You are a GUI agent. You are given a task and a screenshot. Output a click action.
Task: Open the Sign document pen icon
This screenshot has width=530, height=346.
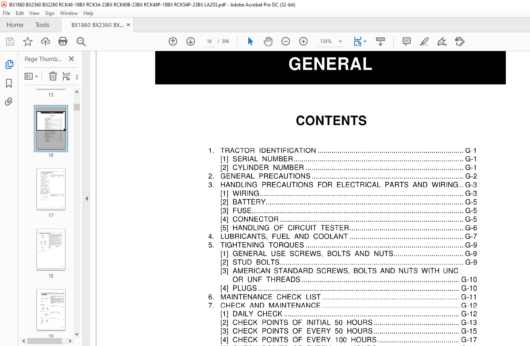442,41
